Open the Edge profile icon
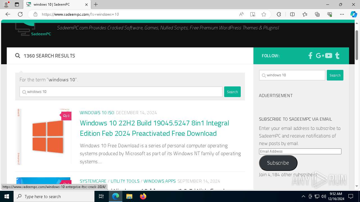The image size is (360, 202). (6, 4)
